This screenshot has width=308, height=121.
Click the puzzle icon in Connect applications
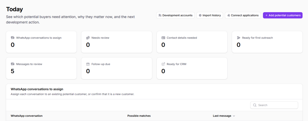(229, 15)
